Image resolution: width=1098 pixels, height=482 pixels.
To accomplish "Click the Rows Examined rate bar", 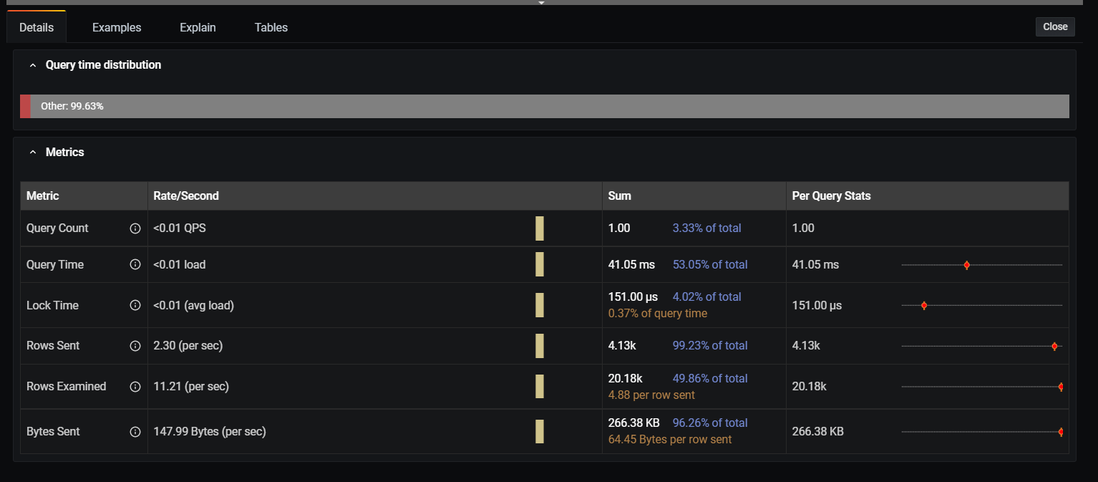I will (540, 387).
